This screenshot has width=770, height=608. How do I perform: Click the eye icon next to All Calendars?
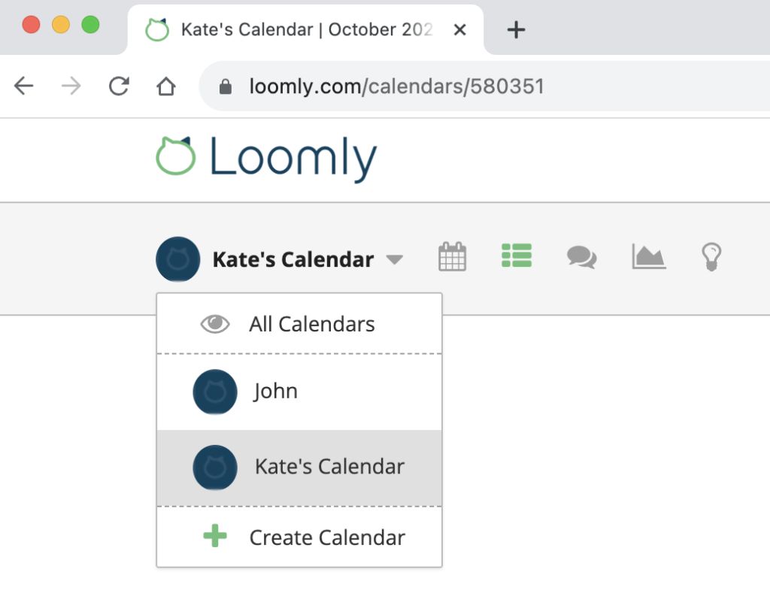pos(216,323)
